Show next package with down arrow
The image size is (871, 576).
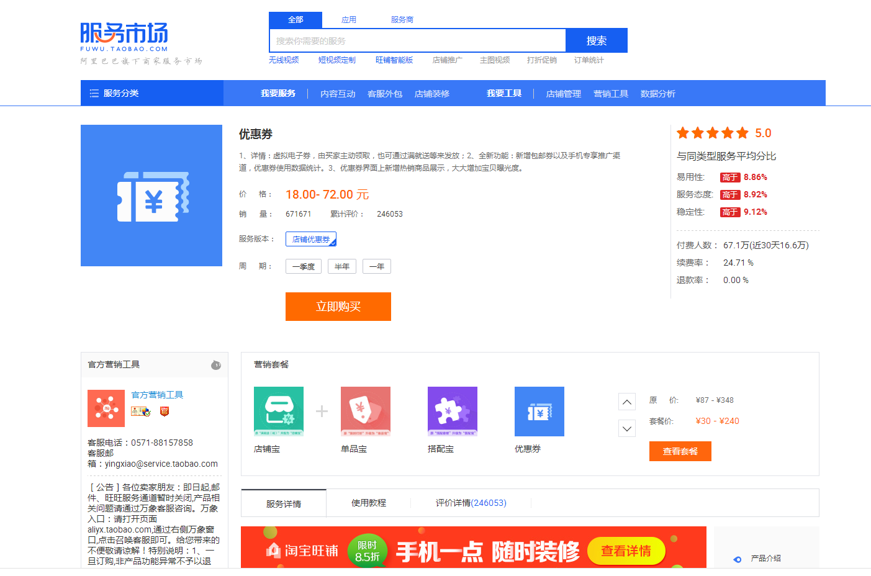[x=627, y=428]
